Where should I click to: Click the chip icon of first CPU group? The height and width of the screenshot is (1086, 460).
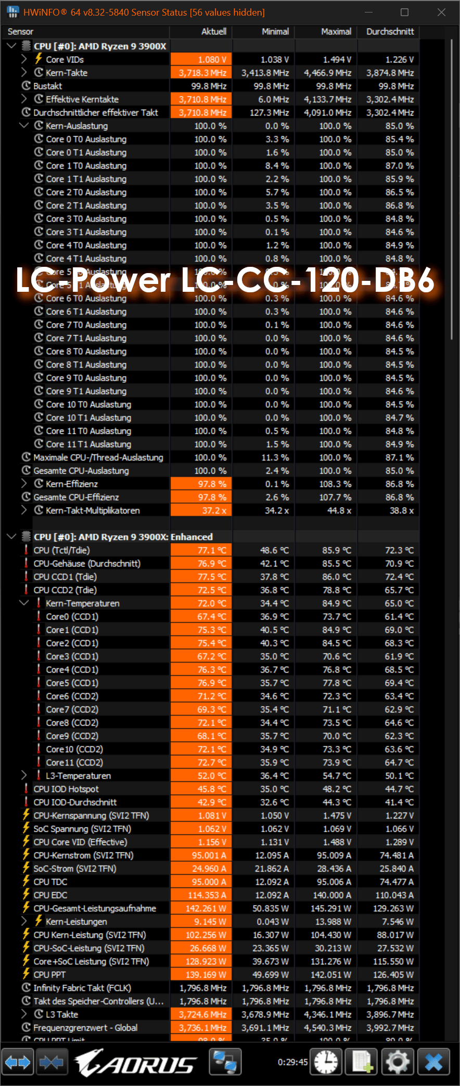click(26, 46)
